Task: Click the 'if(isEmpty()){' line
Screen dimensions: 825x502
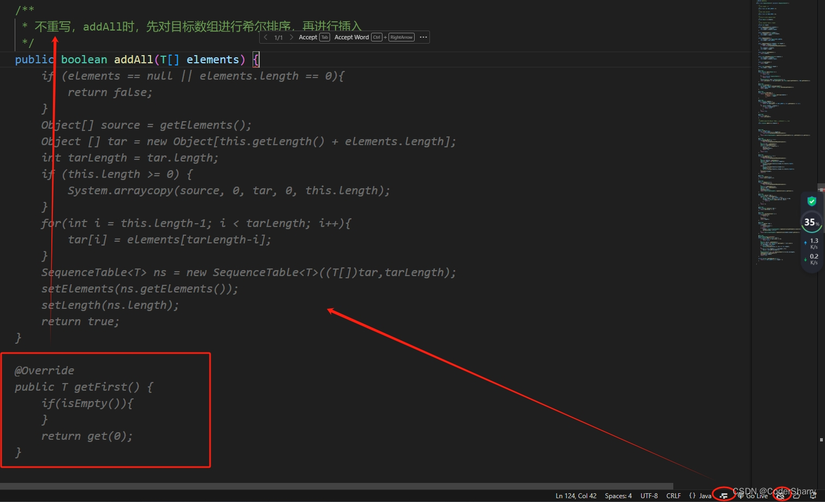Action: pyautogui.click(x=87, y=403)
